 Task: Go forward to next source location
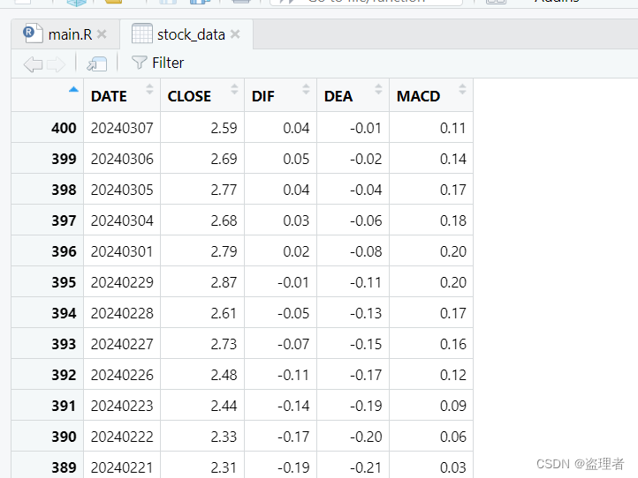[56, 63]
